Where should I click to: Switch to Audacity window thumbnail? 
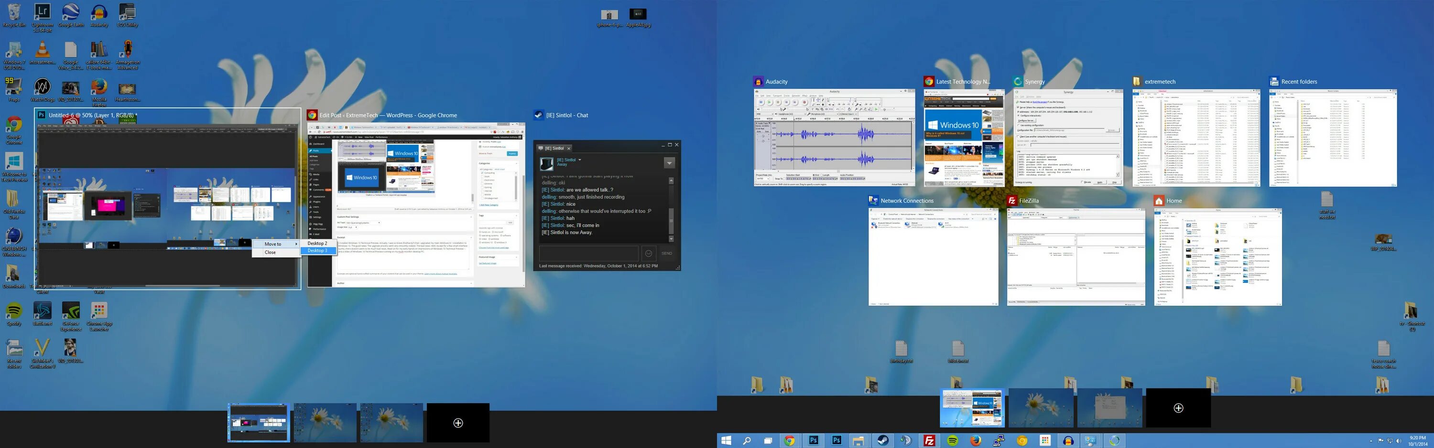pos(834,138)
